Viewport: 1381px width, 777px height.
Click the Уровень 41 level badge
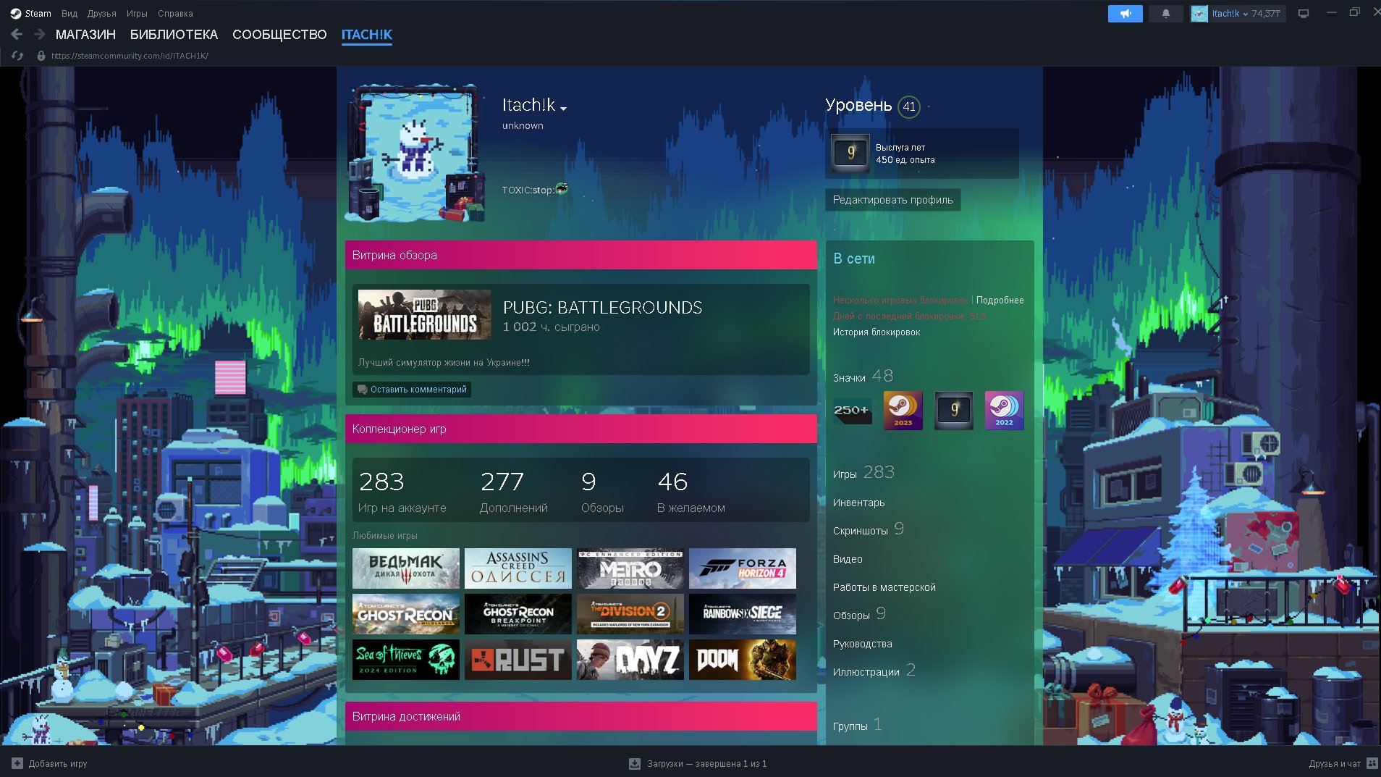(x=908, y=106)
